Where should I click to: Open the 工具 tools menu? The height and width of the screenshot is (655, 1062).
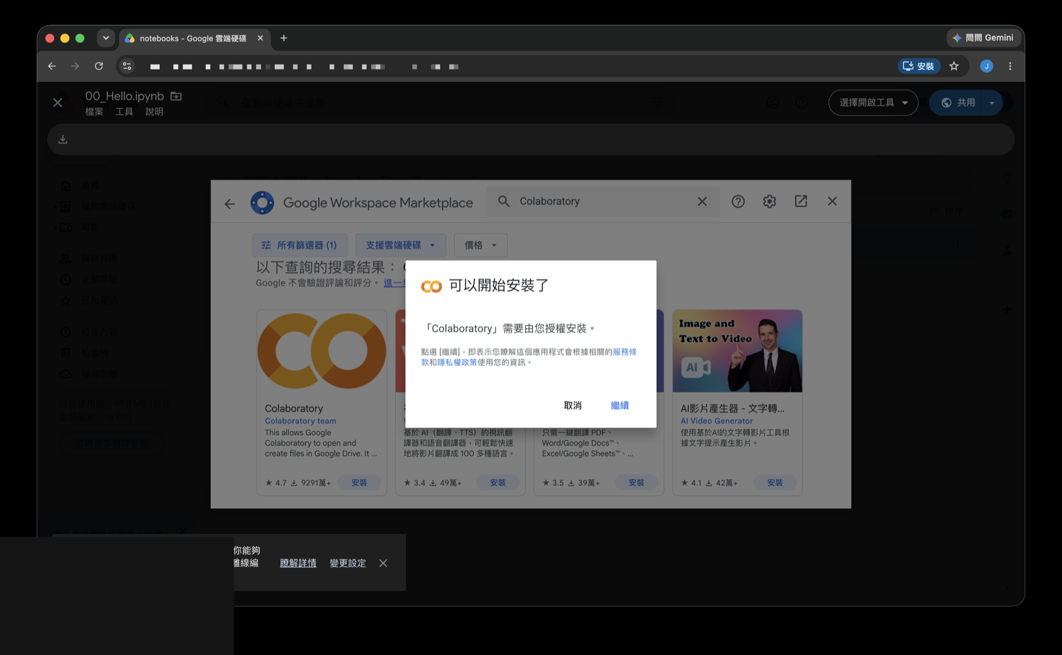[x=124, y=112]
